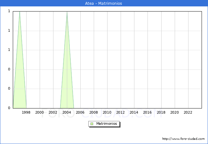Click the 2002 x-axis label

[53, 112]
